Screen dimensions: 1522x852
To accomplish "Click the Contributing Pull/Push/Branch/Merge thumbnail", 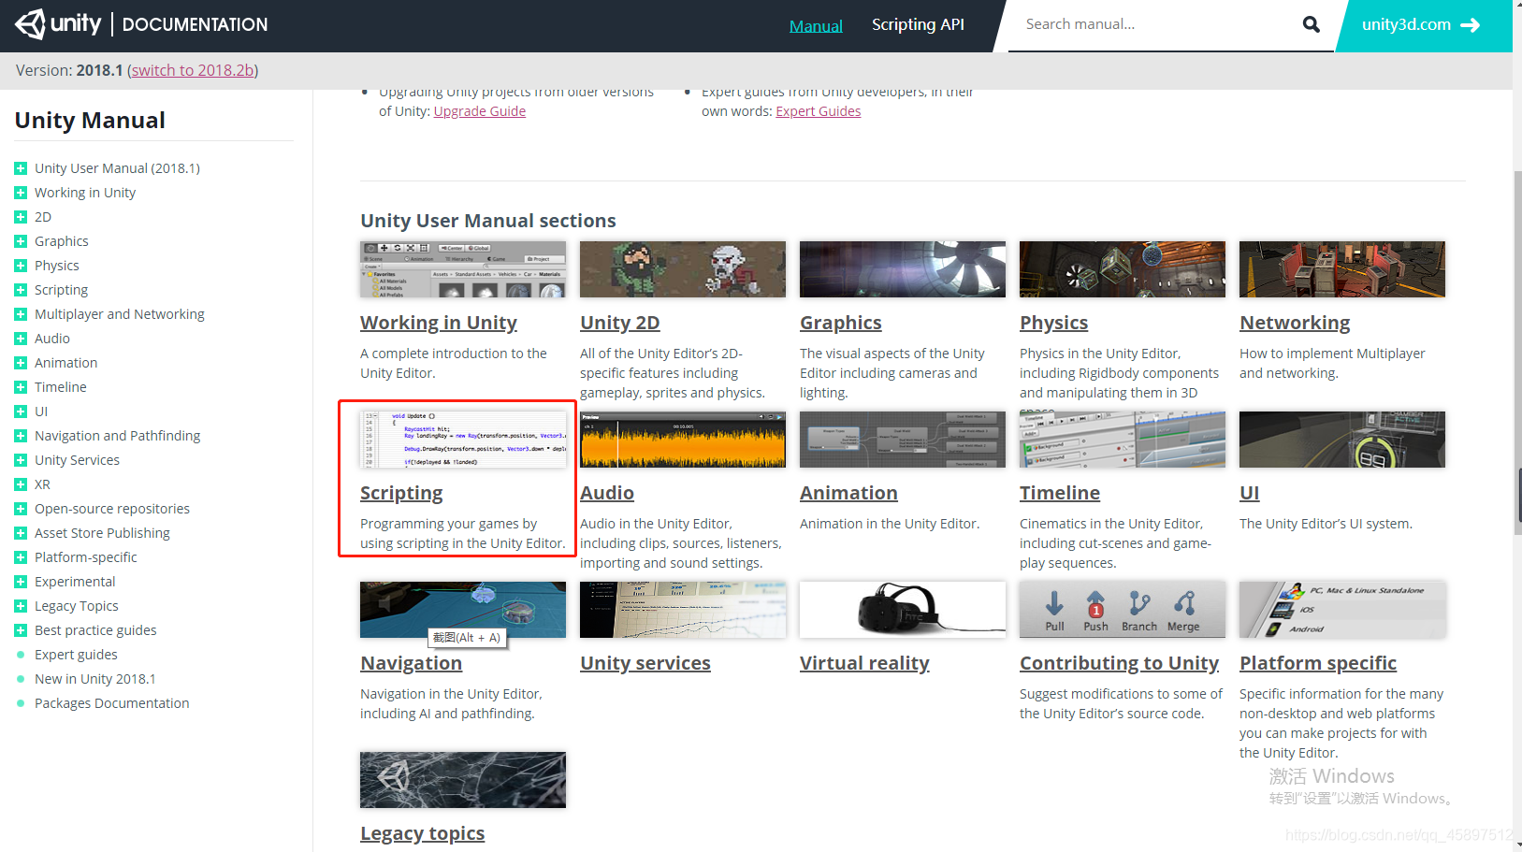I will (1123, 610).
